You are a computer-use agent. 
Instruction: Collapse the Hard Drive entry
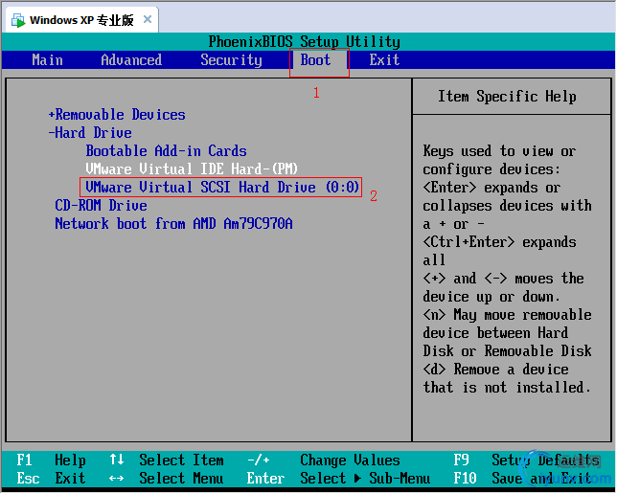coord(90,132)
